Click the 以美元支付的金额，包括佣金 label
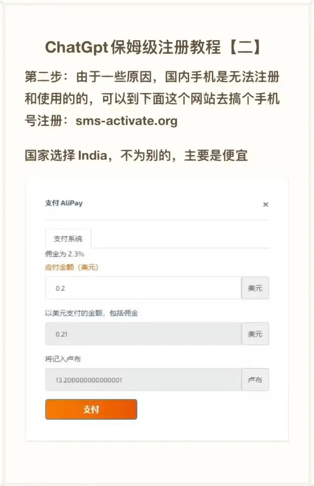 coord(92,313)
